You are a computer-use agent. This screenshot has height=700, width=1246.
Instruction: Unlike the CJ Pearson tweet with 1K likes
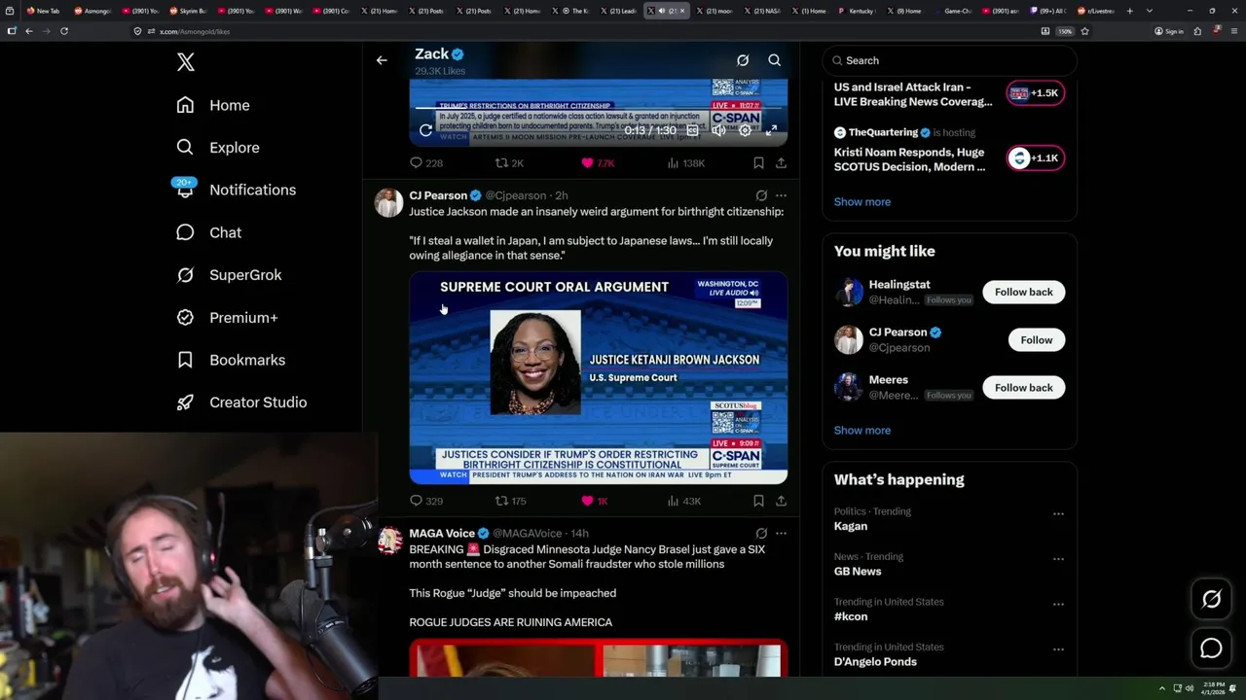point(594,501)
